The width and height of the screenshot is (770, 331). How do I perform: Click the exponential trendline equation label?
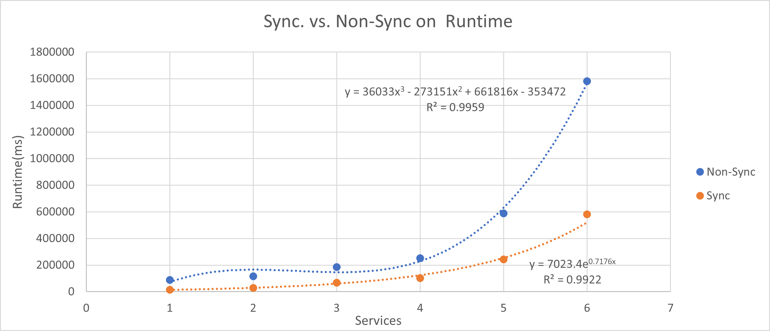(572, 264)
